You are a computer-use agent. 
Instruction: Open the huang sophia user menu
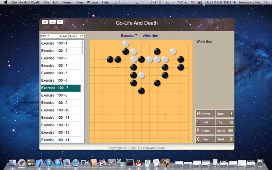[250, 2]
